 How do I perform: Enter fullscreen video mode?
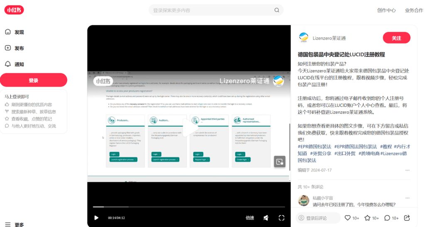click(281, 218)
